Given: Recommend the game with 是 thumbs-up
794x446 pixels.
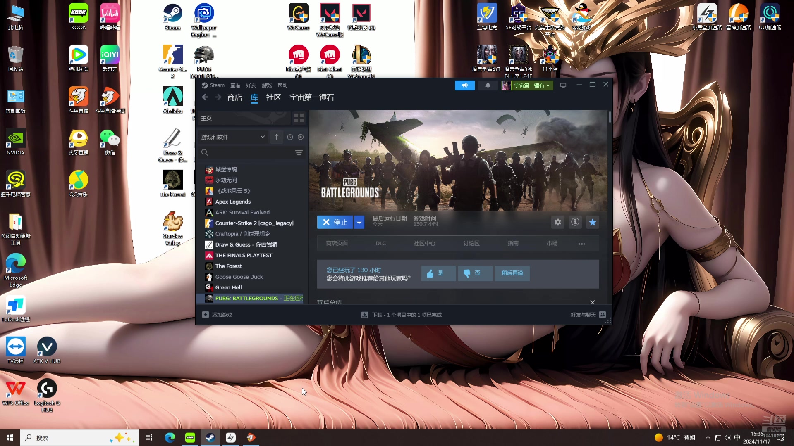Looking at the screenshot, I should 438,273.
